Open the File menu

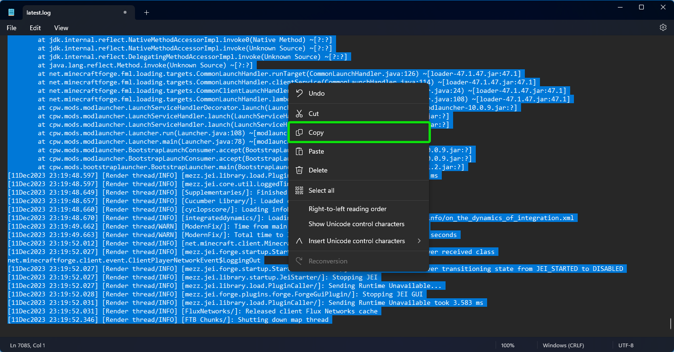11,28
